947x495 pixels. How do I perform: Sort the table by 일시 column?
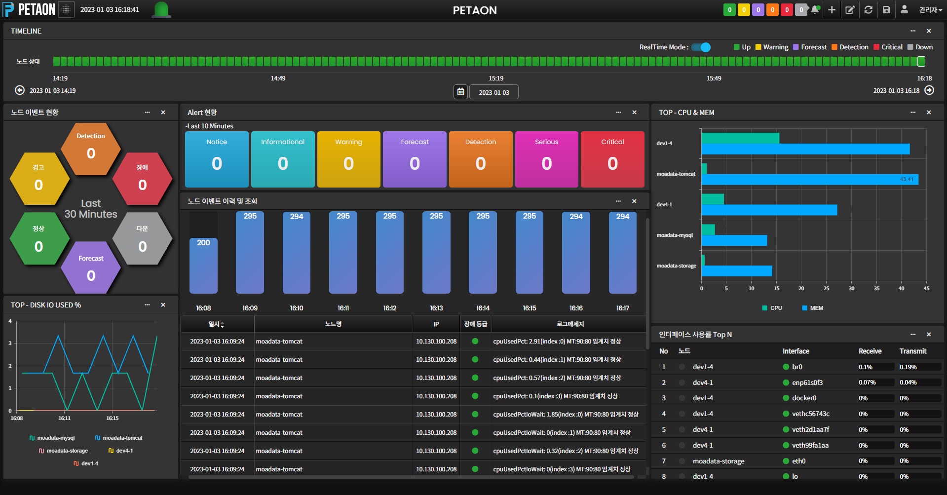[x=217, y=324]
